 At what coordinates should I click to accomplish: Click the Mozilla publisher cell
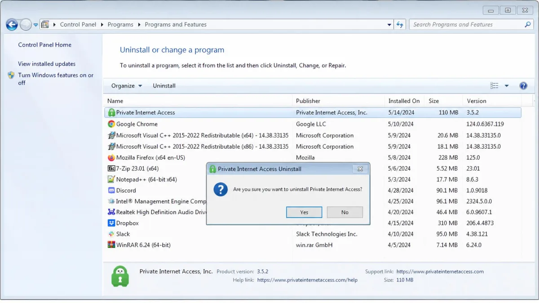(305, 158)
